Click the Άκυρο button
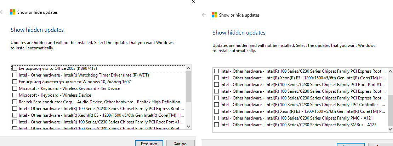 pos(180,143)
